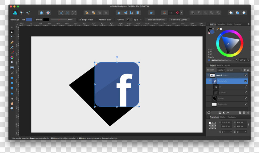
Task: Switch to the Pixel persona icon
Action: tap(22, 13)
